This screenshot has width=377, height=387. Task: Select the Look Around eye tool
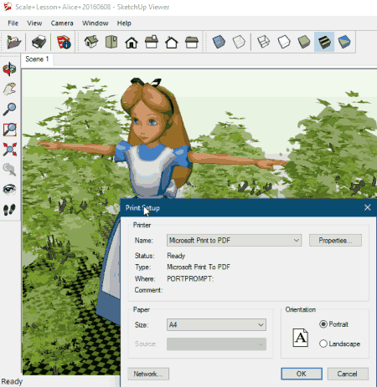point(9,190)
